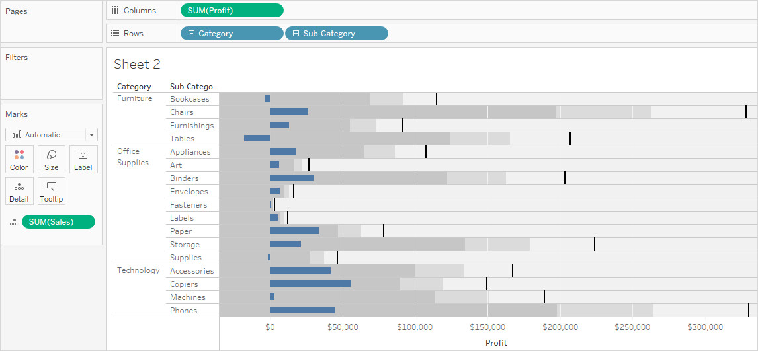Click the $100,000 axis tick label

(x=415, y=327)
